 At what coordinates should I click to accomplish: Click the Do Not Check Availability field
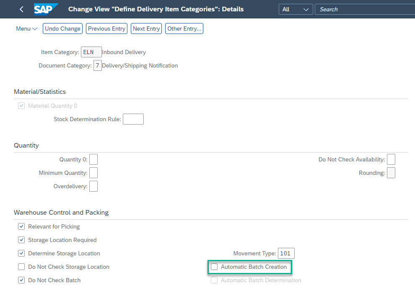(391, 159)
